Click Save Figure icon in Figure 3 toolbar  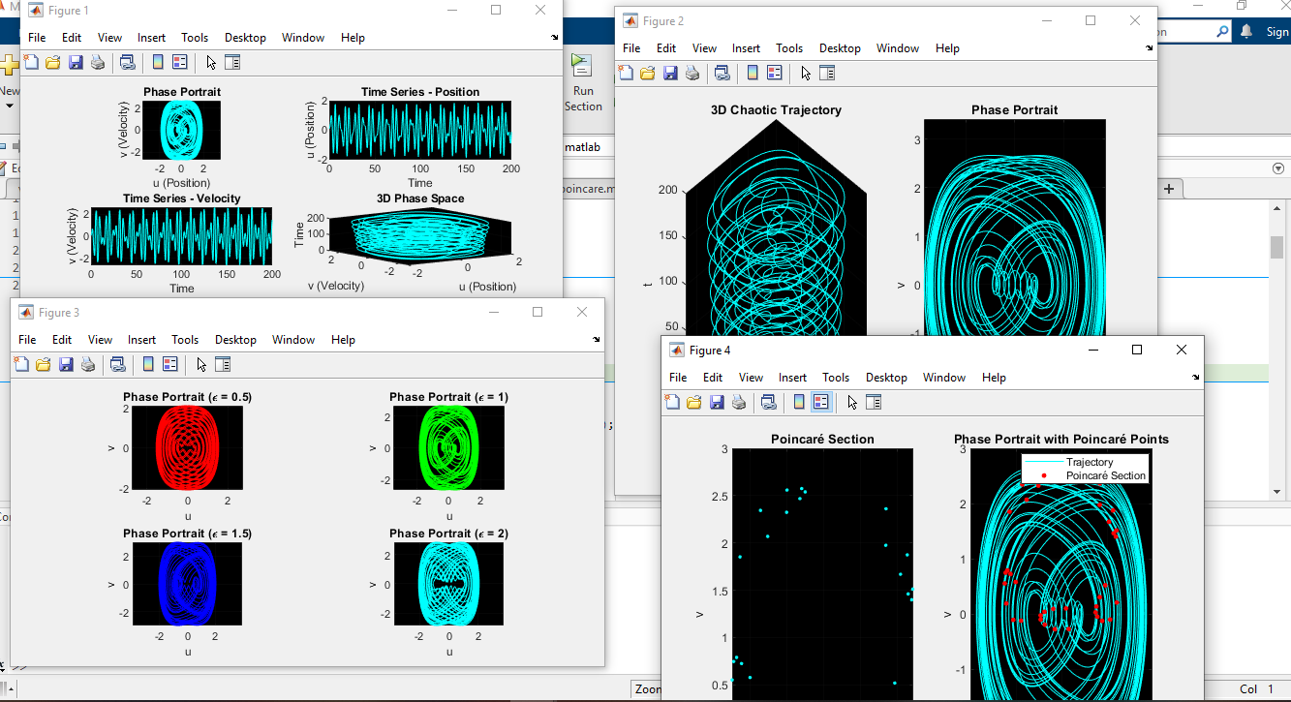pyautogui.click(x=66, y=365)
